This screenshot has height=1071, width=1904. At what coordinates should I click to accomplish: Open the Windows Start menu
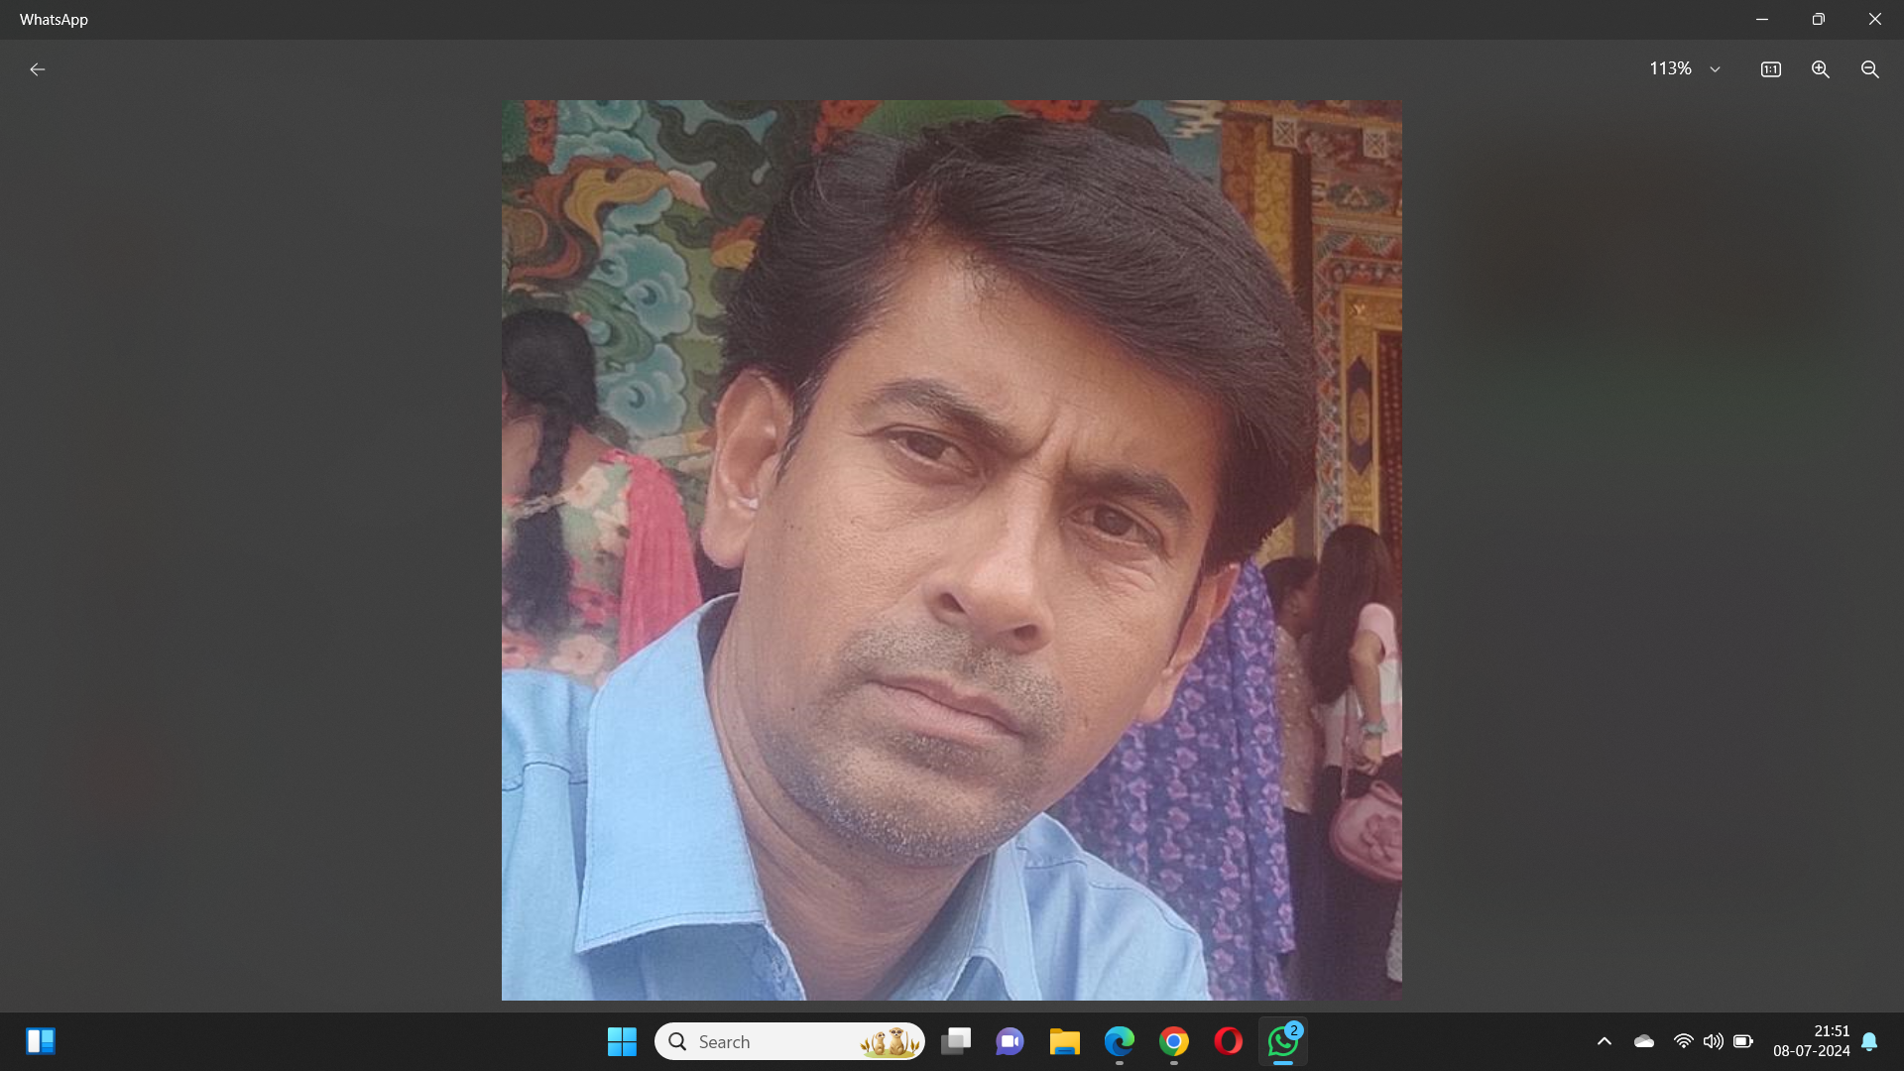[622, 1041]
